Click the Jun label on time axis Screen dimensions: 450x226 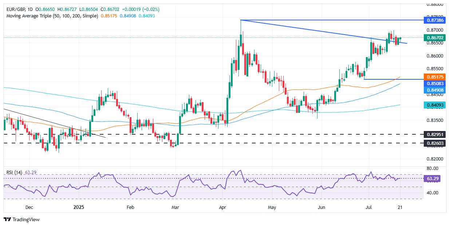[321, 207]
